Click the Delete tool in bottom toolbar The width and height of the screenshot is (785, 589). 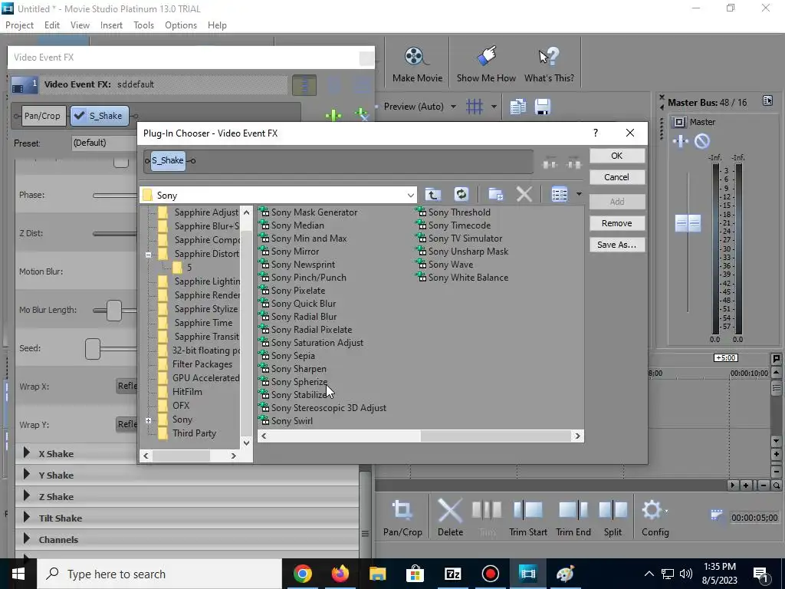coord(450,518)
